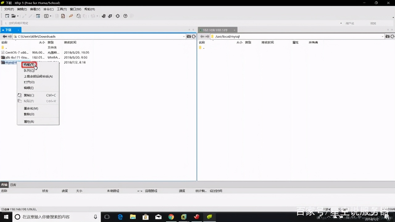Select the Log tab in the bottom panel
The width and height of the screenshot is (395, 222).
[x=13, y=185]
